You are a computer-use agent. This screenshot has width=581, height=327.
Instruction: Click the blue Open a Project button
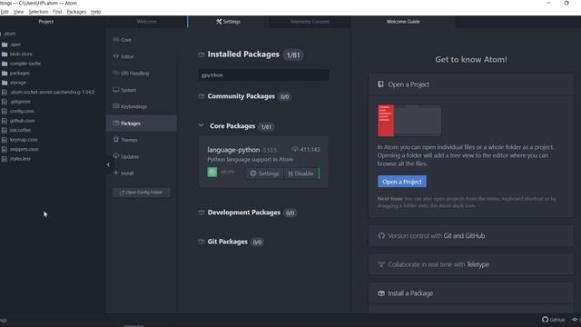click(x=402, y=182)
